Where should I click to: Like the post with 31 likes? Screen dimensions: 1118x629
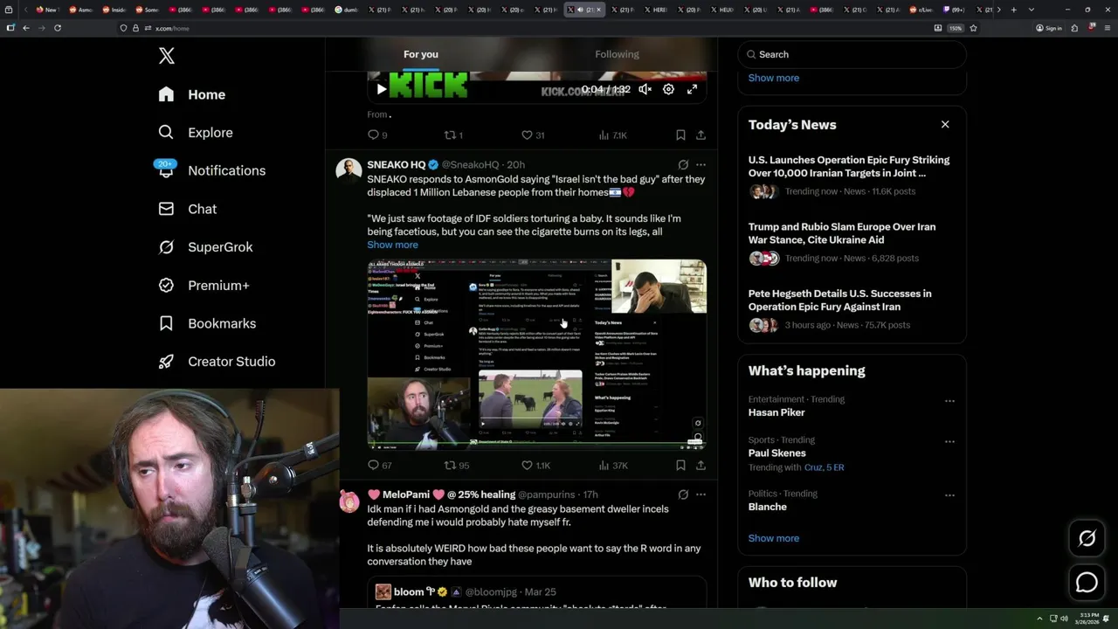[x=532, y=135]
